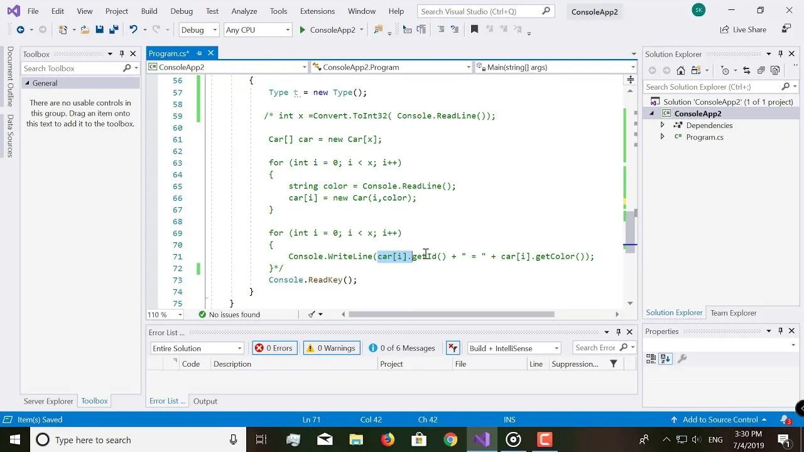
Task: Click the New Project toolbar icon
Action: (63, 30)
